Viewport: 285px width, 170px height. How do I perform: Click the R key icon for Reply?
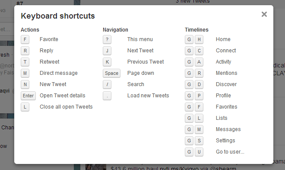pyautogui.click(x=25, y=51)
